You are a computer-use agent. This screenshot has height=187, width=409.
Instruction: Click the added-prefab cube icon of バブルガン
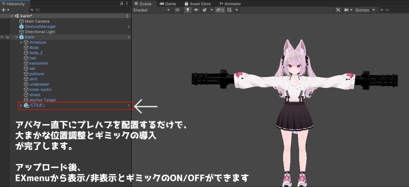[x=26, y=105]
